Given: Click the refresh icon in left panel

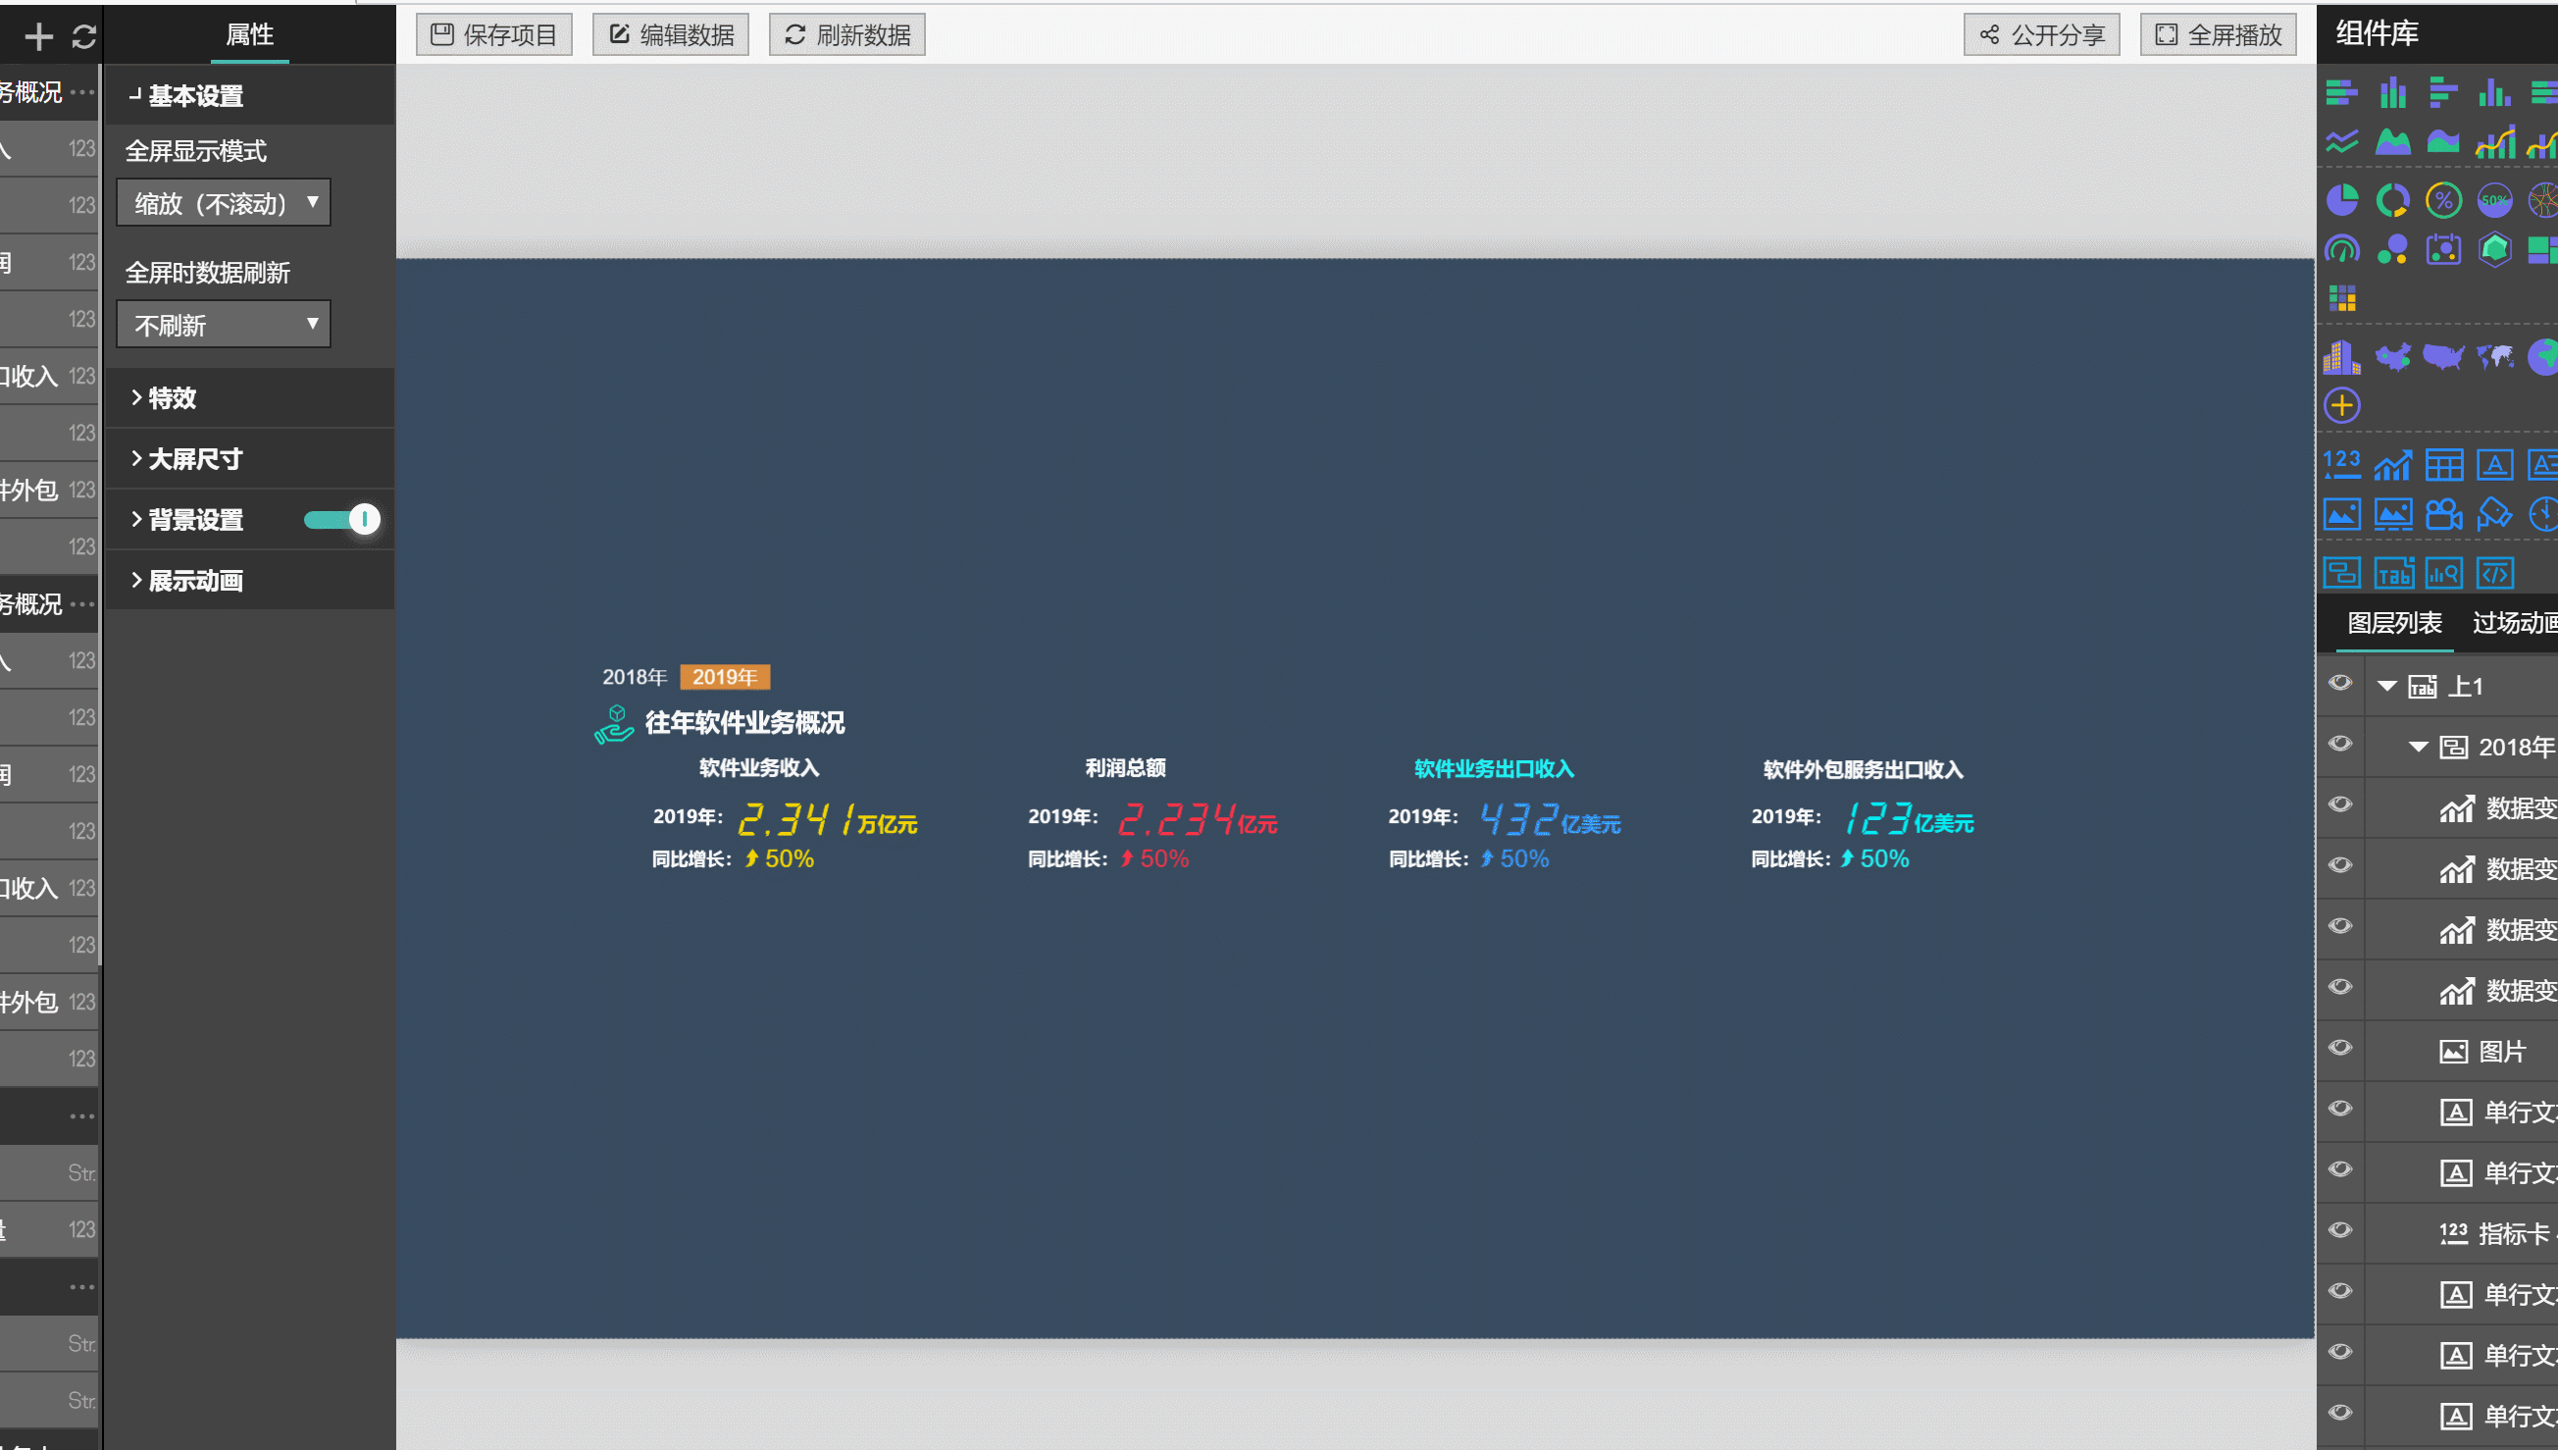Looking at the screenshot, I should point(83,37).
